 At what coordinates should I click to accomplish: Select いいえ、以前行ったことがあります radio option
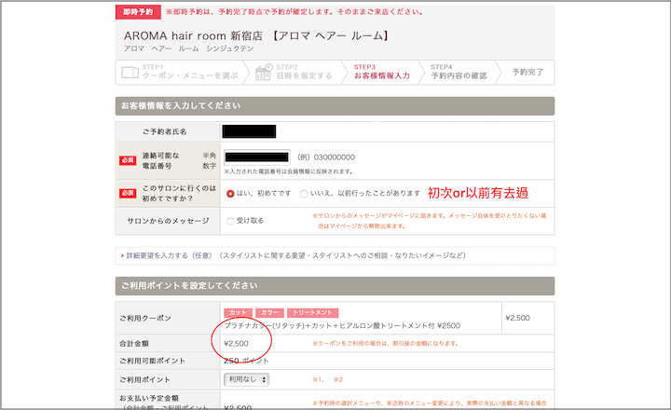pos(305,194)
